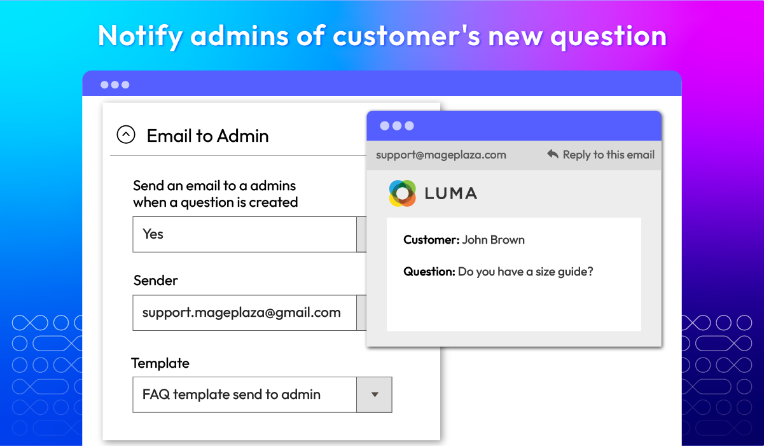Click the last dot in settings window header
The image size is (764, 446).
click(x=125, y=85)
